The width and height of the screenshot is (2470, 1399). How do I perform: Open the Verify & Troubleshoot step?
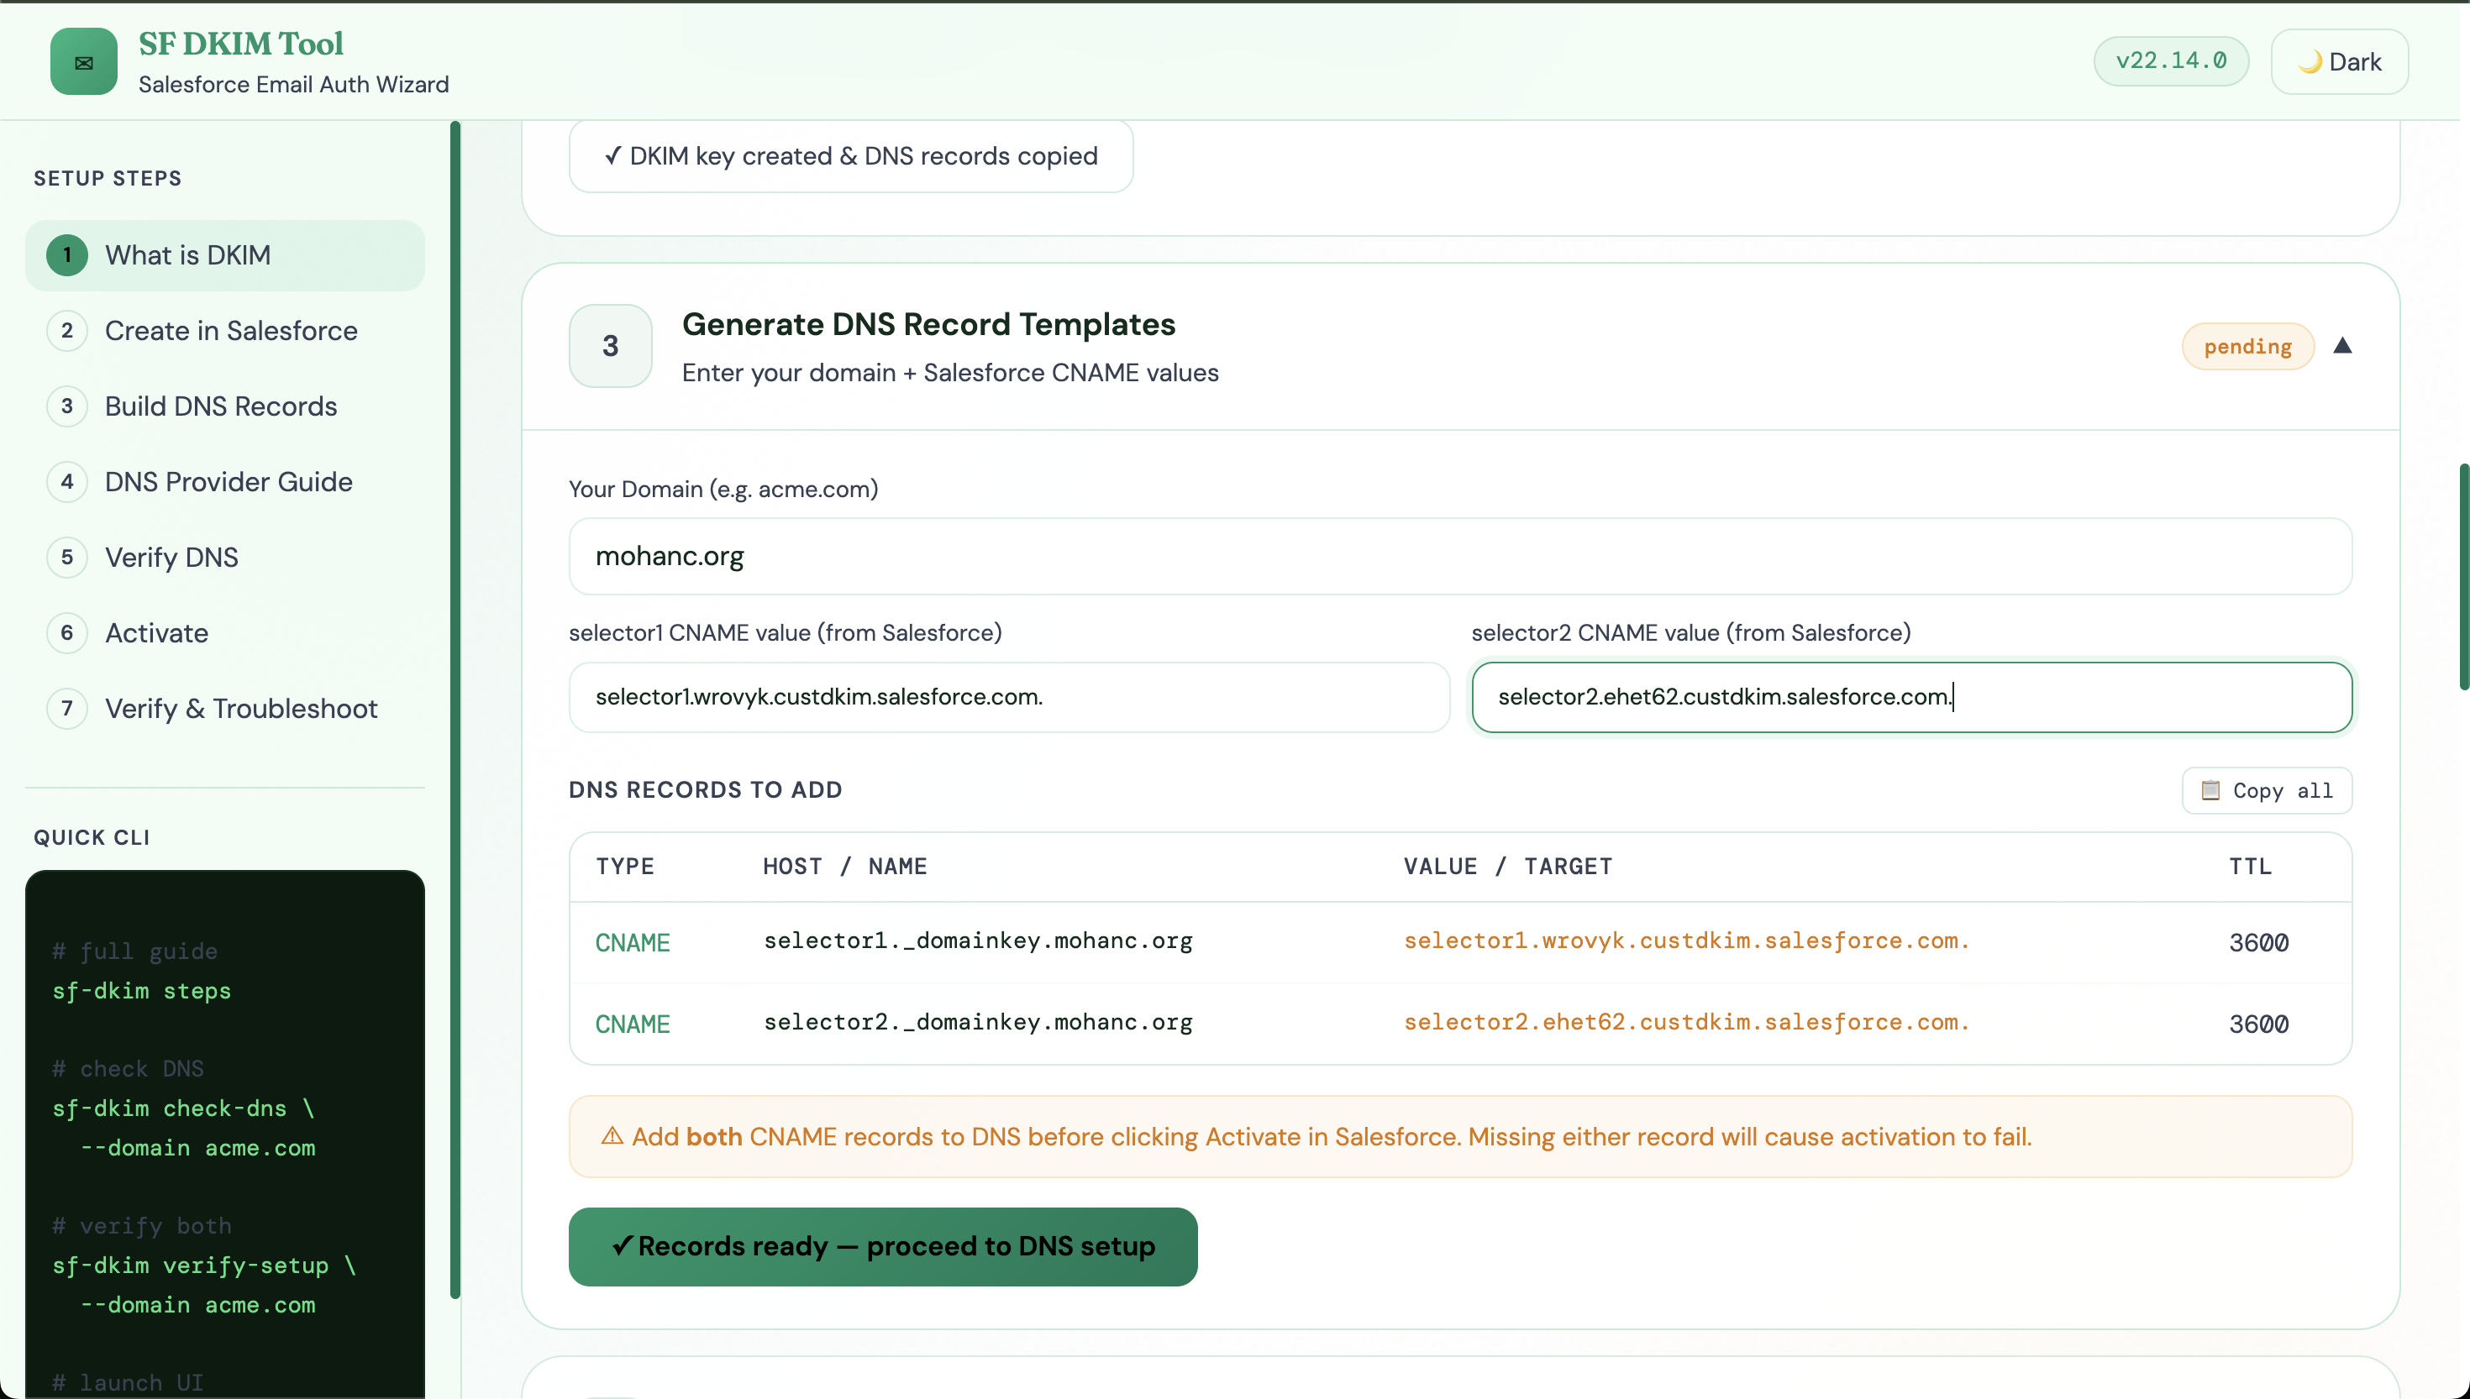click(x=240, y=708)
